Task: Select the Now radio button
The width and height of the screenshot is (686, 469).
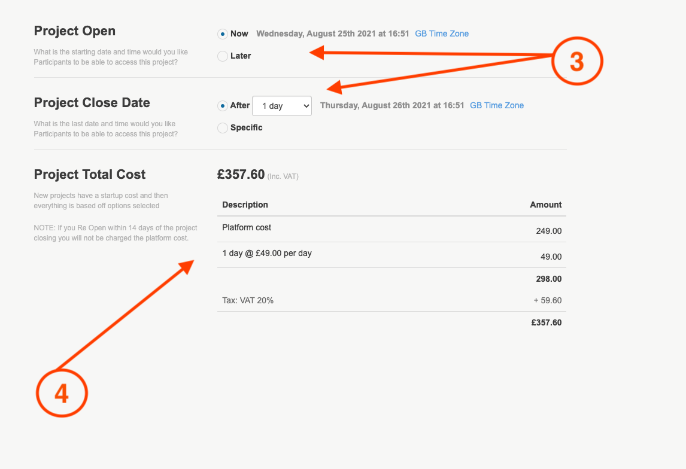Action: coord(223,34)
